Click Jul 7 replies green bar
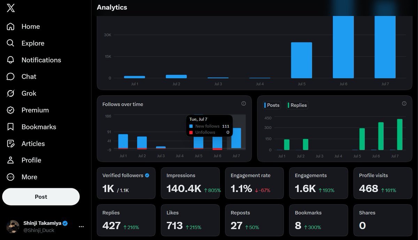The height and width of the screenshot is (240, 418). tap(400, 135)
